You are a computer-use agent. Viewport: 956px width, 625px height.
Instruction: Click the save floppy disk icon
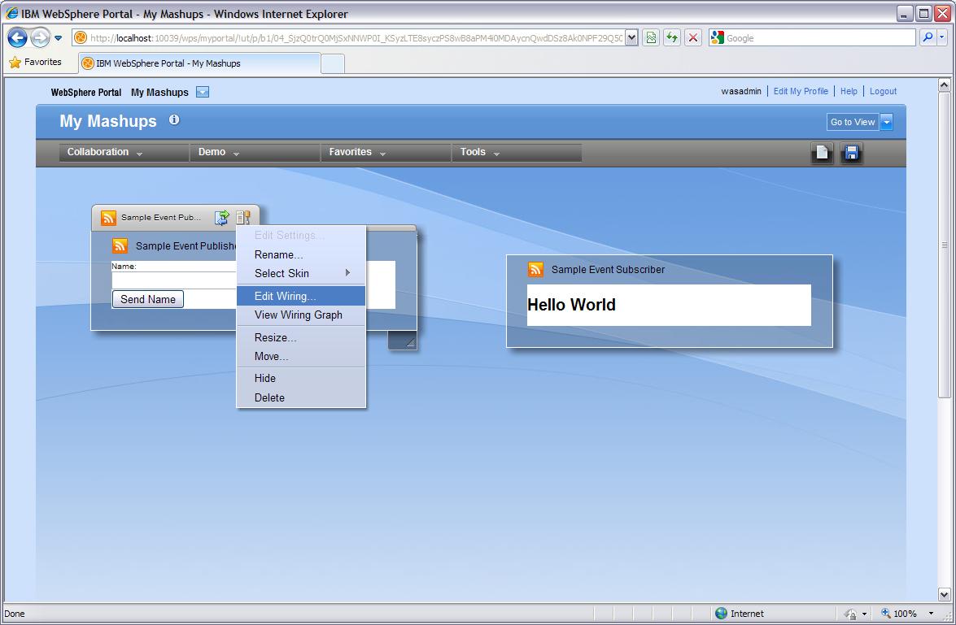click(852, 153)
